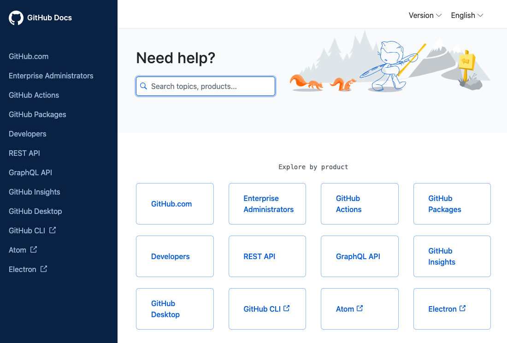Open the GitHub Desktop sidebar entry
The width and height of the screenshot is (507, 343).
click(x=35, y=211)
